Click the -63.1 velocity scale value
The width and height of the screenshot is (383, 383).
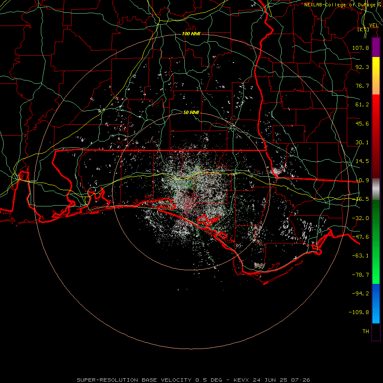(x=360, y=256)
